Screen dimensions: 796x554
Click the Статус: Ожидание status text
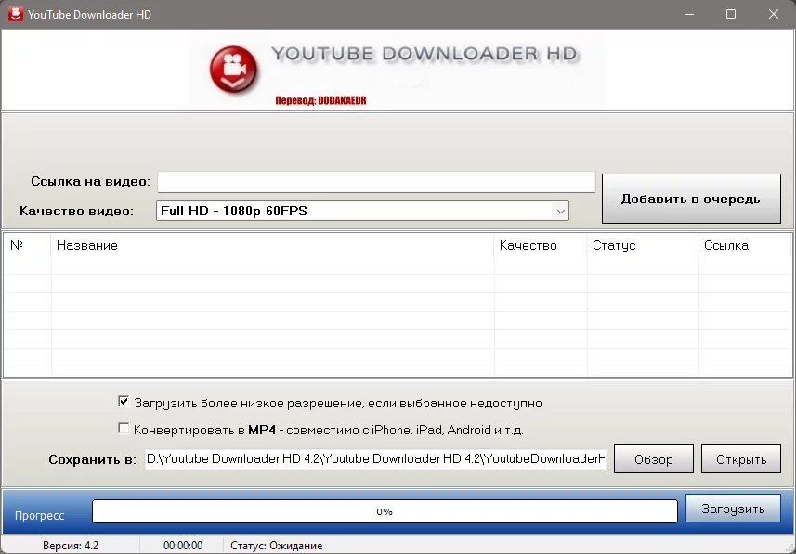point(276,546)
